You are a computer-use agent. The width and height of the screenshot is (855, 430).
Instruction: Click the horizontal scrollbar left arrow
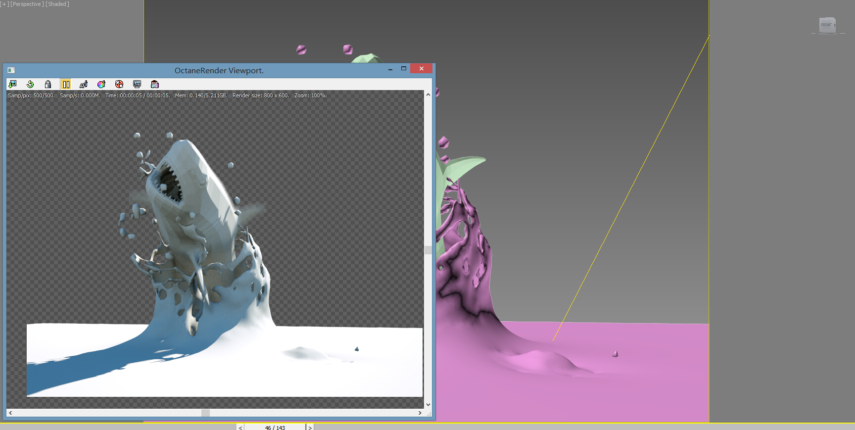[10, 413]
